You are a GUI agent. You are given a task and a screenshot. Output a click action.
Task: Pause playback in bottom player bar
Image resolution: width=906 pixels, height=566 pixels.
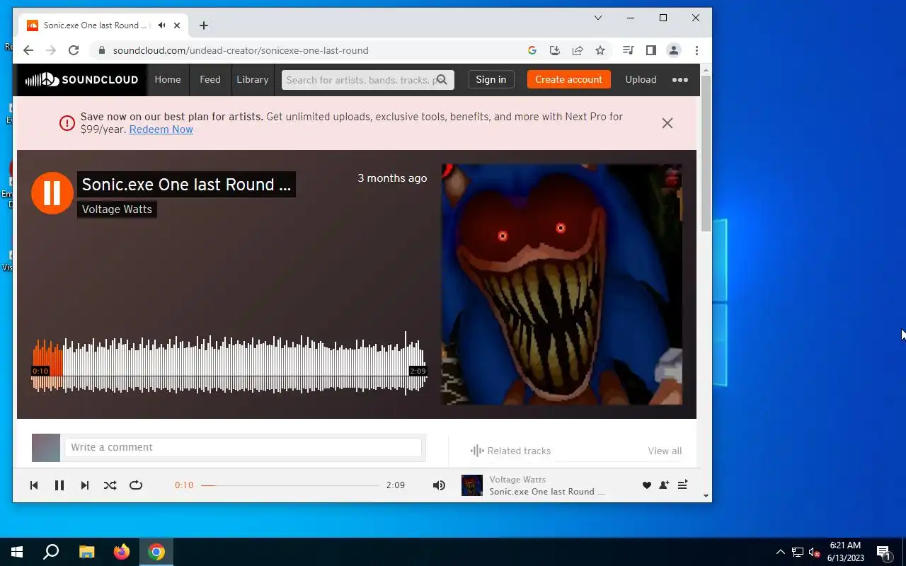tap(59, 485)
